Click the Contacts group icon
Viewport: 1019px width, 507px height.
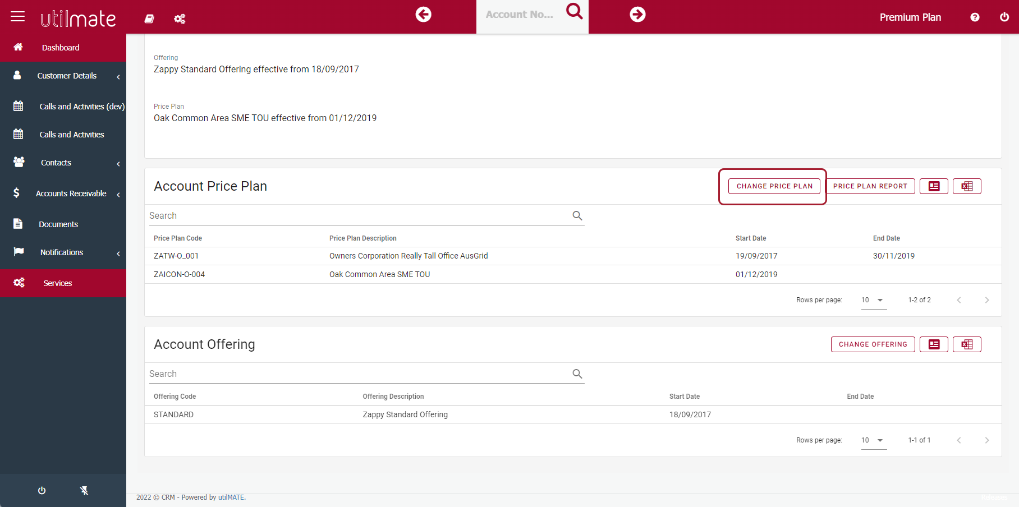(x=19, y=162)
